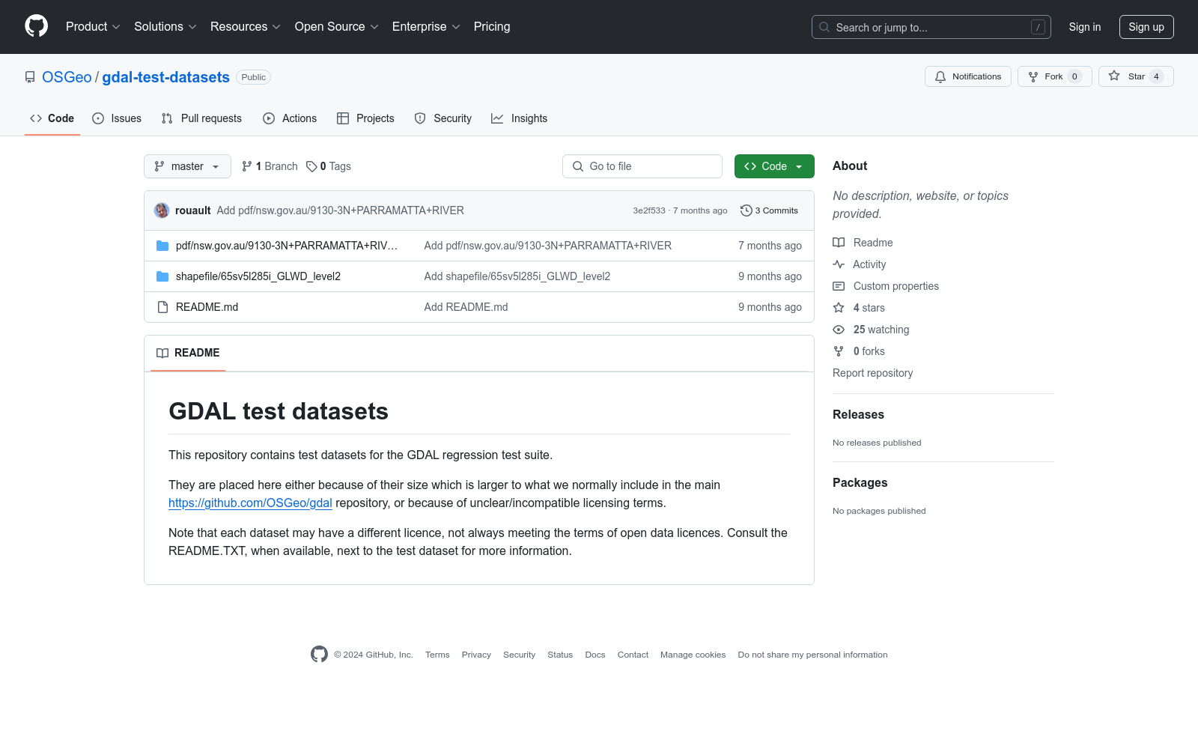Open the Packages section heading
1198x749 pixels.
(x=860, y=482)
